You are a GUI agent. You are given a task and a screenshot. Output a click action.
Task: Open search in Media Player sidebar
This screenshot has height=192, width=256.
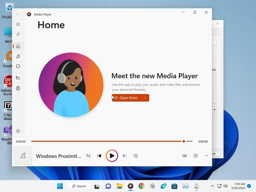[18, 34]
